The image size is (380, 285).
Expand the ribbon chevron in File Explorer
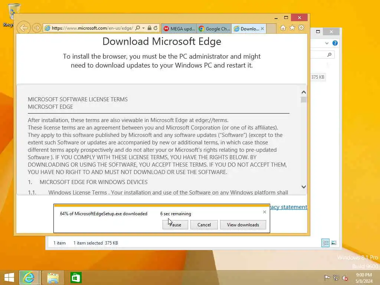coord(327,43)
